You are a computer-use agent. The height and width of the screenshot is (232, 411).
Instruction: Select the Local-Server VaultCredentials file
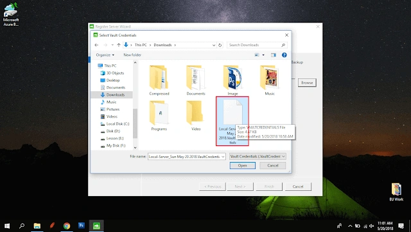[232, 121]
